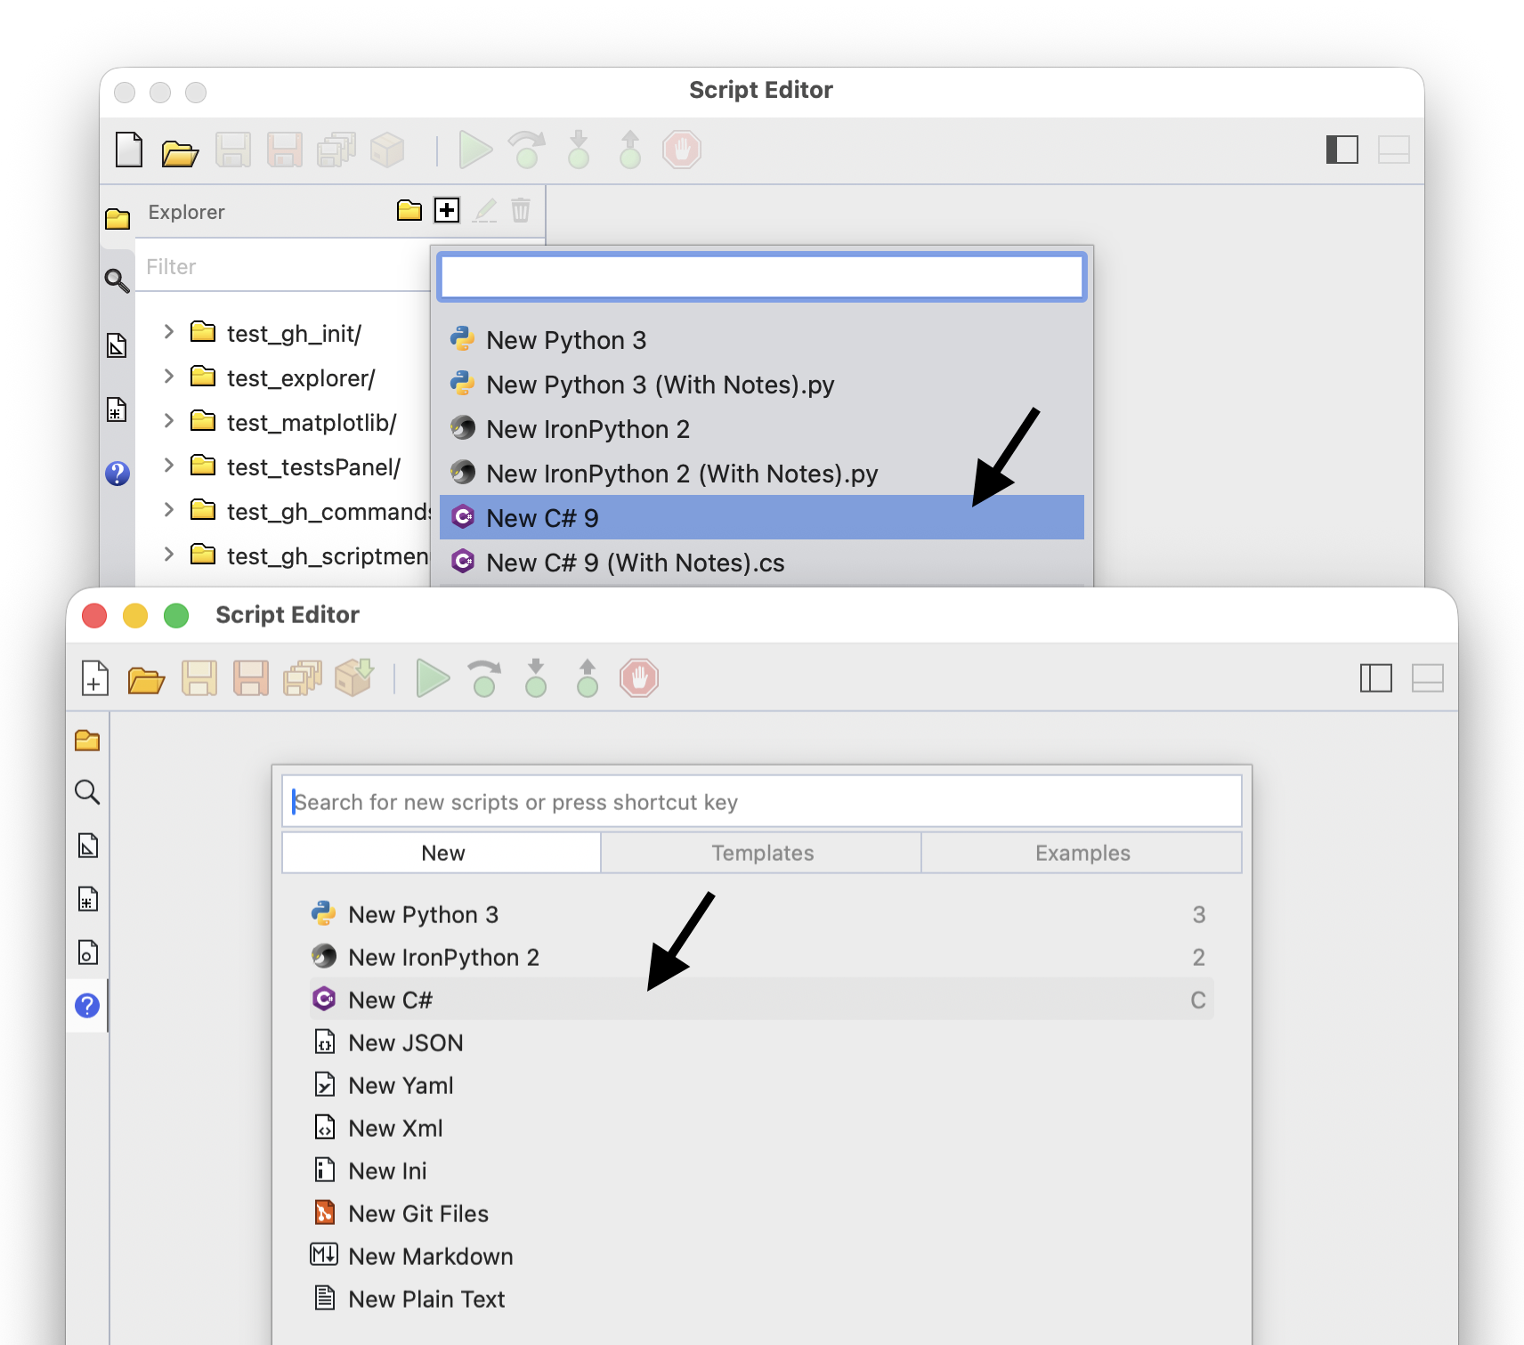The image size is (1524, 1345).
Task: Click the search for new scripts field
Action: tap(762, 802)
